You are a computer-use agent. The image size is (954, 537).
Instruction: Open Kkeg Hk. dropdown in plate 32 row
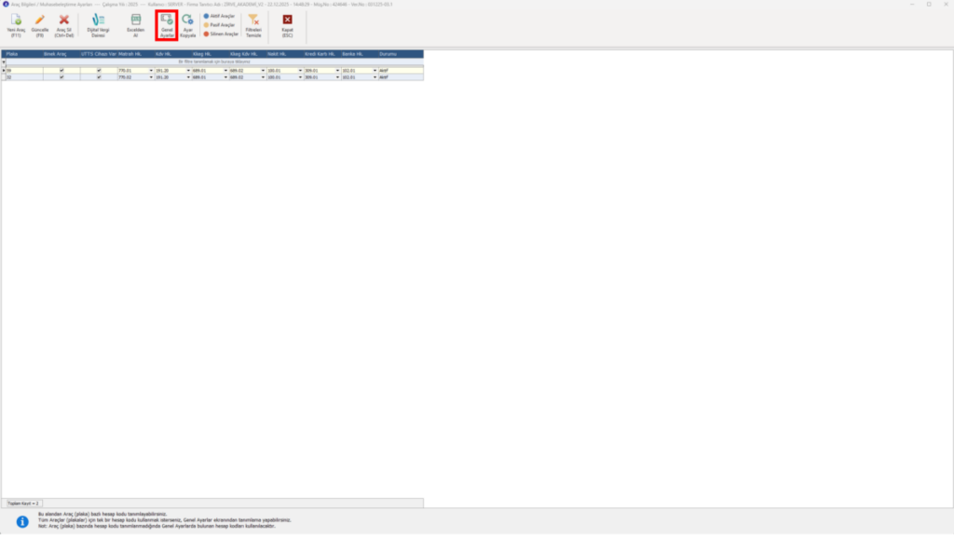[x=225, y=77]
